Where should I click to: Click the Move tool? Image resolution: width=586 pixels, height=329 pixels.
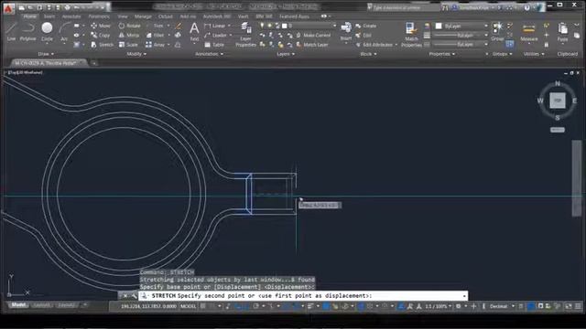[x=101, y=26]
